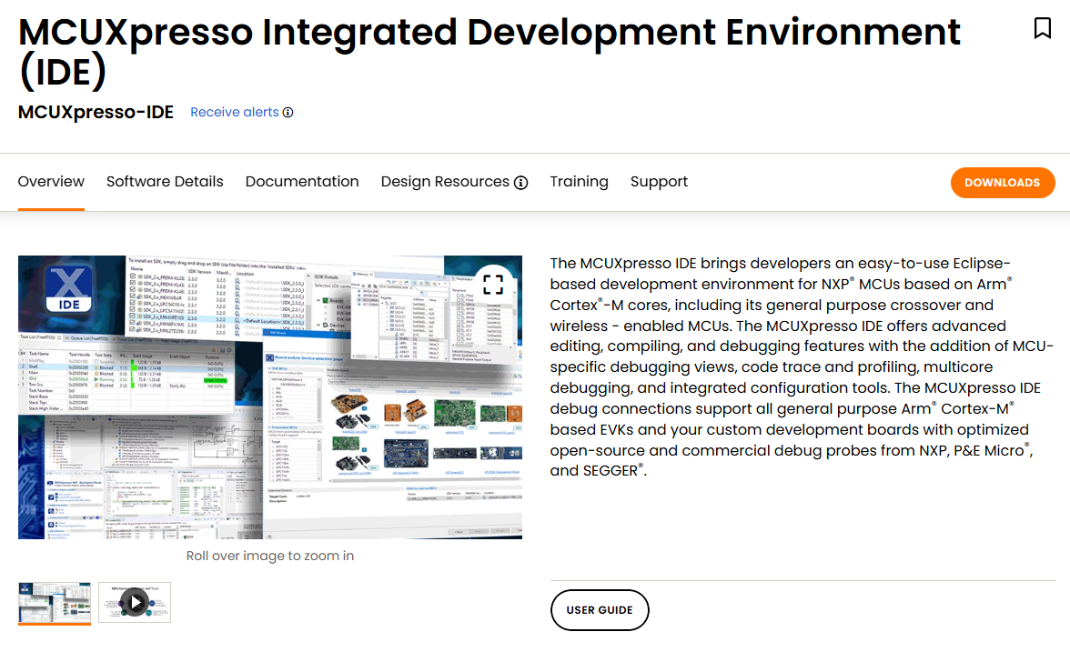Bookmark this page with the bookmark icon
Image resolution: width=1070 pixels, height=662 pixels.
click(1042, 28)
